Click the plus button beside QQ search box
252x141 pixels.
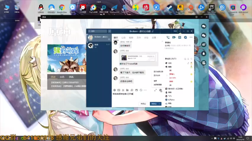109,31
